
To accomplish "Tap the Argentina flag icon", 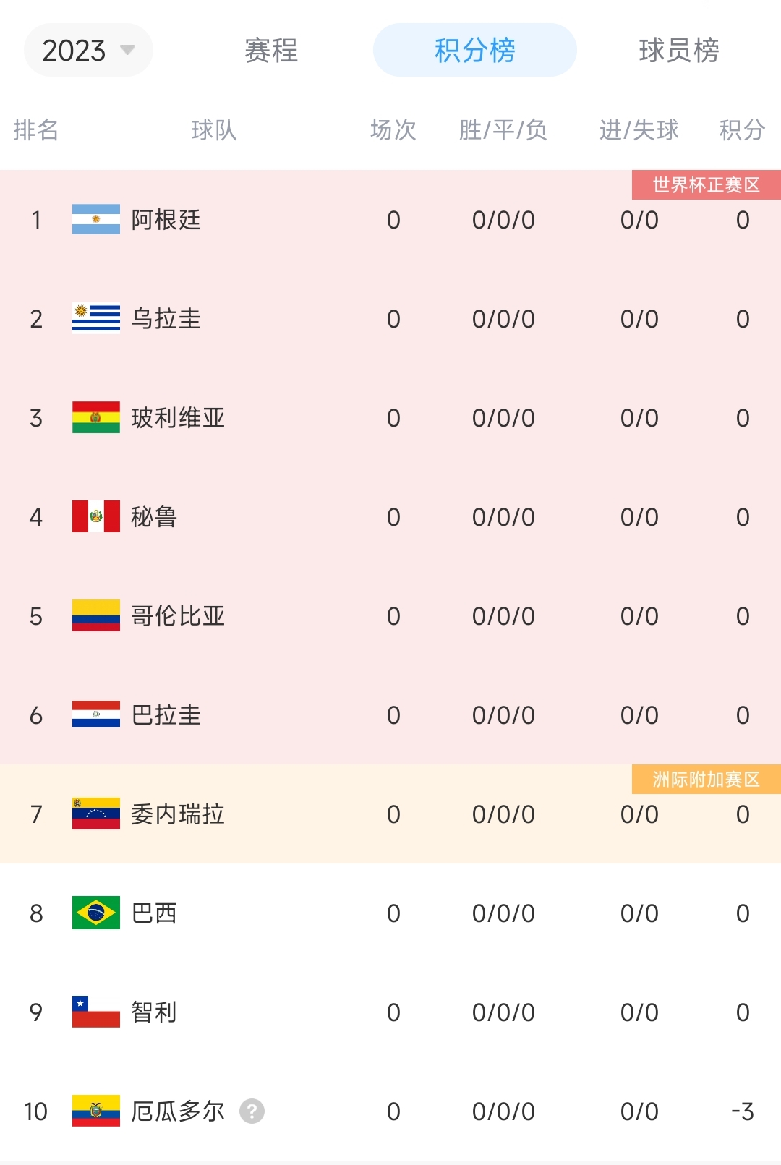I will coord(96,220).
